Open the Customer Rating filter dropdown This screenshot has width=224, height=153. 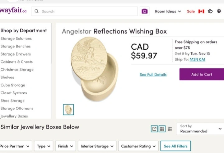[x=138, y=146]
